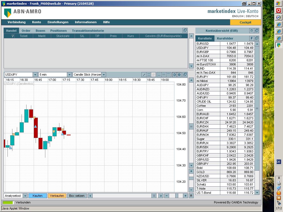Switch language to ENGLISH
The image size is (283, 212).
coord(238,16)
